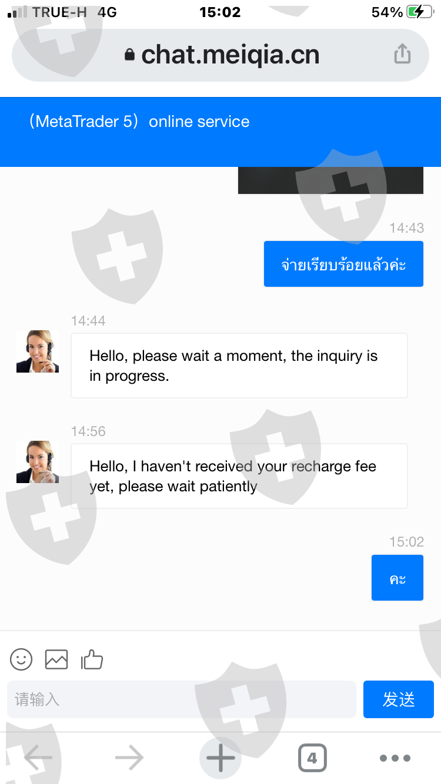Image resolution: width=441 pixels, height=784 pixels.
Task: Tap the lock icon beside the URL
Action: [x=129, y=55]
